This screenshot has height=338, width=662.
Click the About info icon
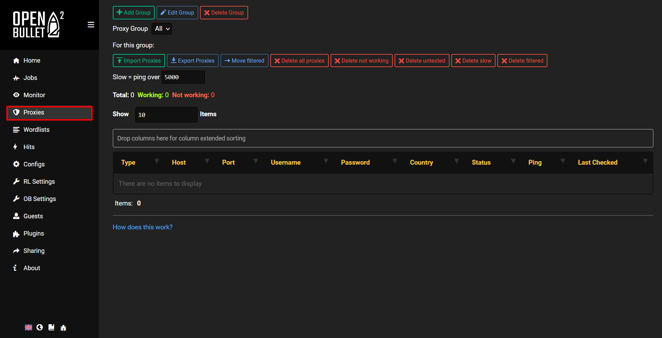pos(15,268)
